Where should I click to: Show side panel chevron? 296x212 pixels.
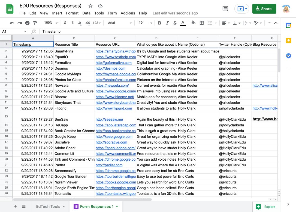point(288,204)
